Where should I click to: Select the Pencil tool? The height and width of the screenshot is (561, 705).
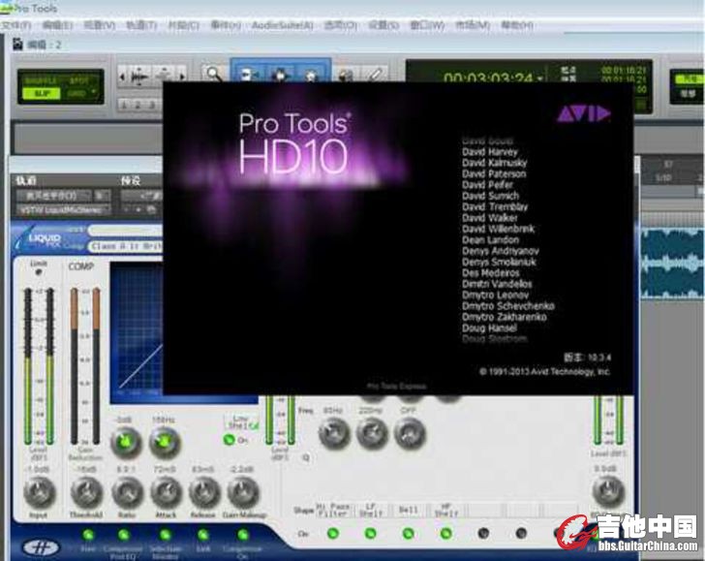(x=375, y=75)
